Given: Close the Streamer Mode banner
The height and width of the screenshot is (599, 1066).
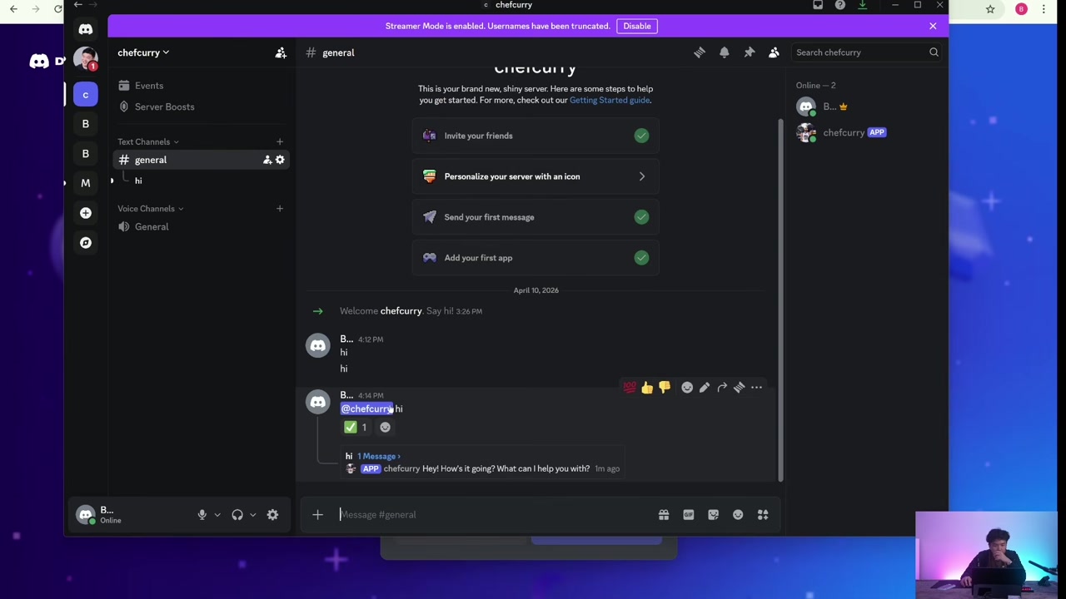Looking at the screenshot, I should click(933, 26).
